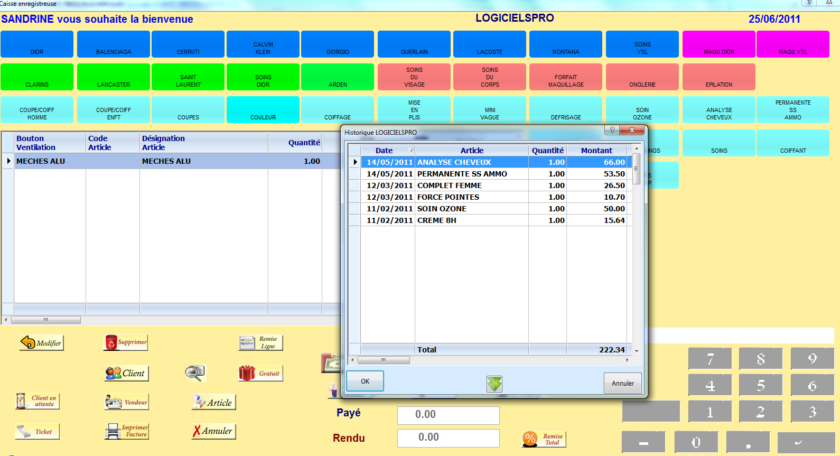Select the PERMANENTE SS AMMO history row

click(x=462, y=174)
